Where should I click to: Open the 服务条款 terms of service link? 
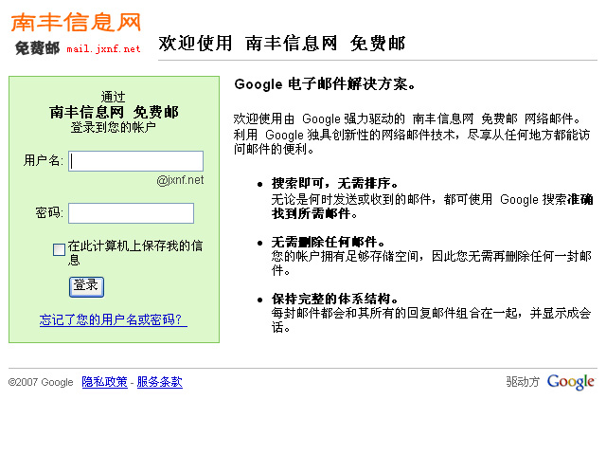point(160,382)
